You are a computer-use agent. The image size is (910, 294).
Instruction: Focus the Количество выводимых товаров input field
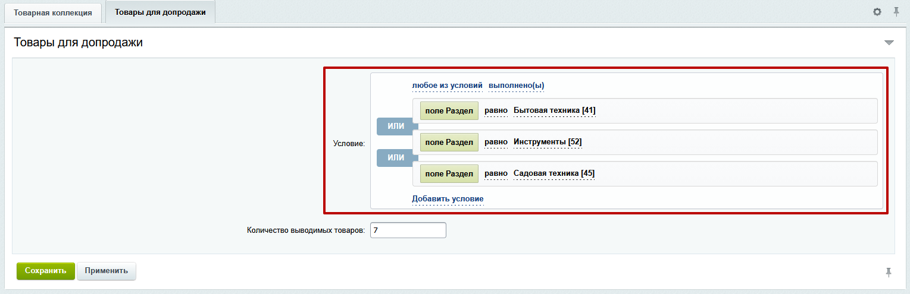(408, 230)
